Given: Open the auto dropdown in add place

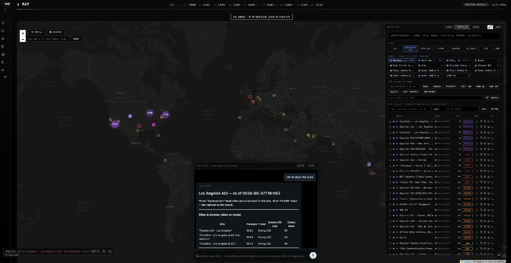Looking at the screenshot, I should tap(439, 109).
